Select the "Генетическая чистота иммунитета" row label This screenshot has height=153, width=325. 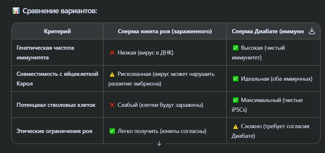click(x=45, y=52)
